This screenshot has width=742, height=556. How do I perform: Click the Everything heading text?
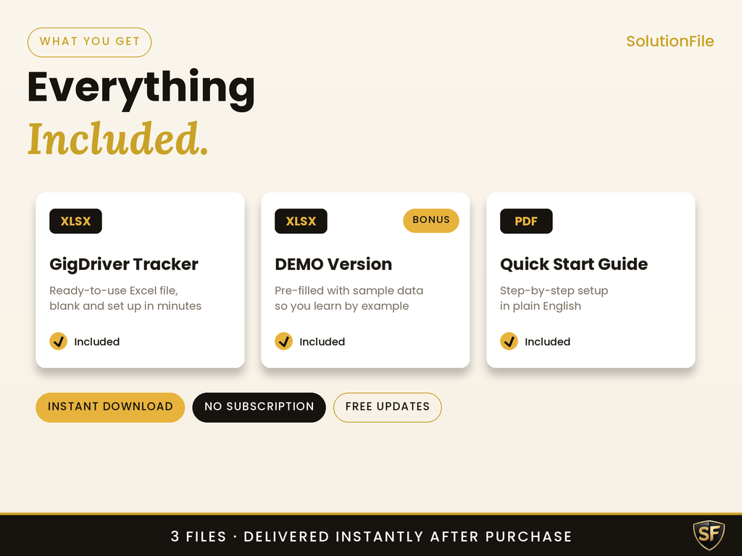[x=141, y=88]
